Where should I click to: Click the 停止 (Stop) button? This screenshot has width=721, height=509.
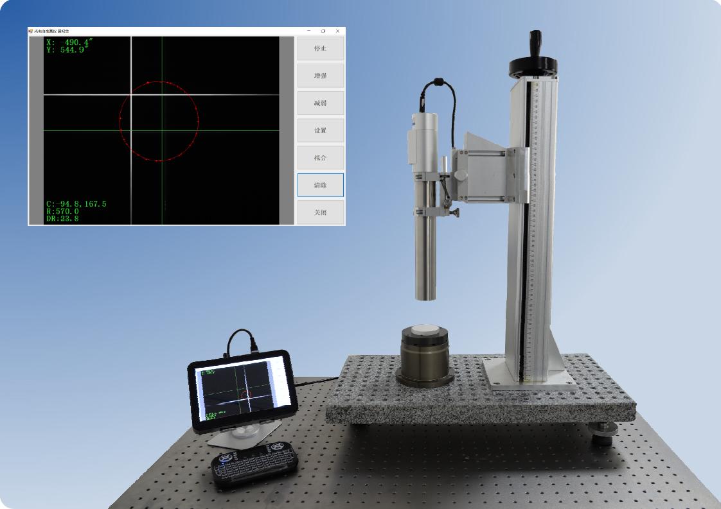tap(320, 48)
